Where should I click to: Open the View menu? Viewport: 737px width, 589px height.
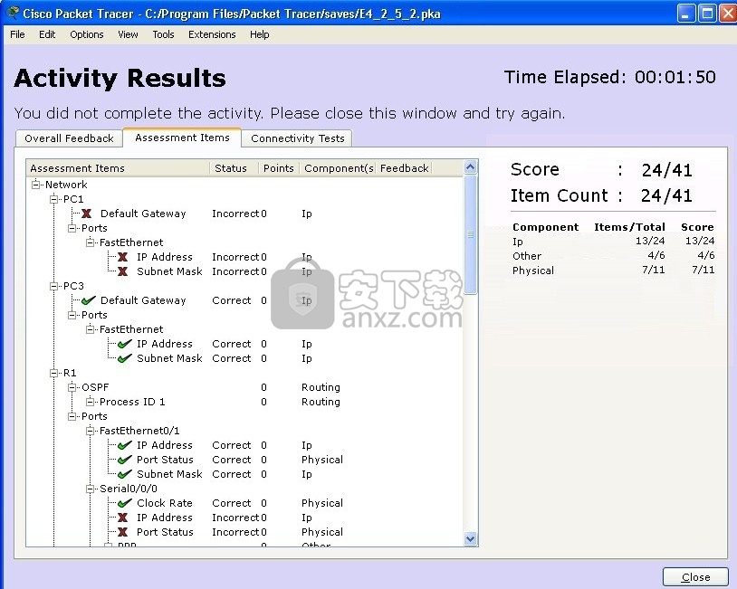coord(128,34)
